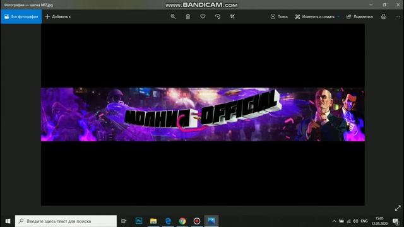404x227 pixels.
Task: Minimize the Photos window
Action: click(x=371, y=4)
